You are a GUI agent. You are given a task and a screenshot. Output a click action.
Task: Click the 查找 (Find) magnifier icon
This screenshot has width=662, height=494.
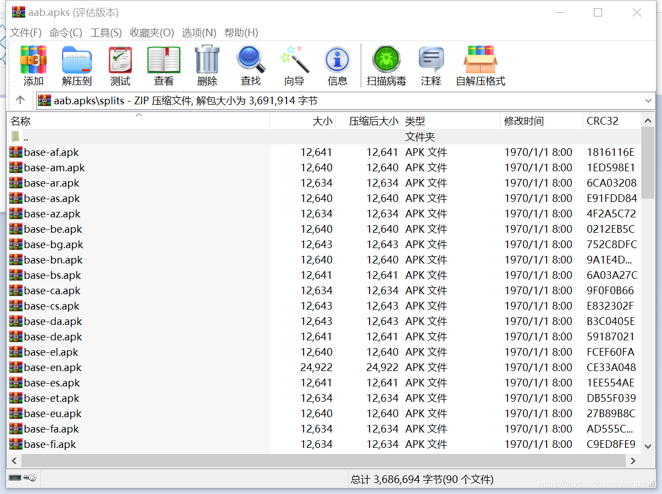click(251, 59)
